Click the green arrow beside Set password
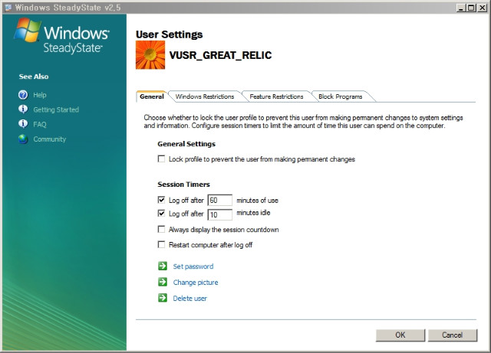 coord(163,266)
